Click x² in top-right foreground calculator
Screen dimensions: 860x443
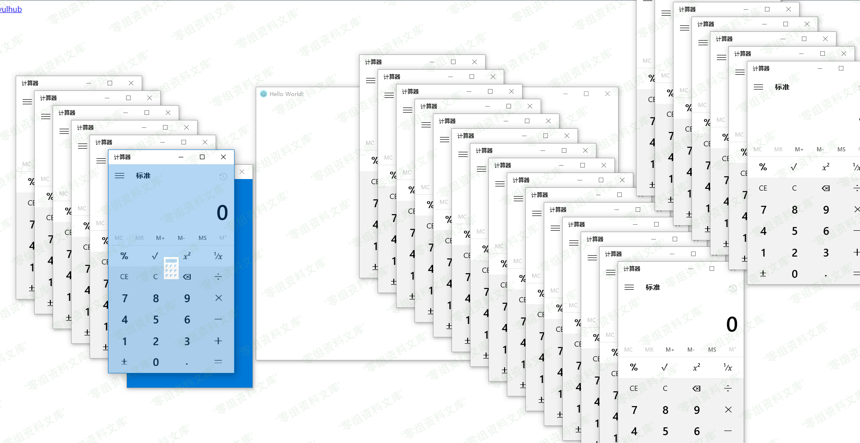pos(825,167)
